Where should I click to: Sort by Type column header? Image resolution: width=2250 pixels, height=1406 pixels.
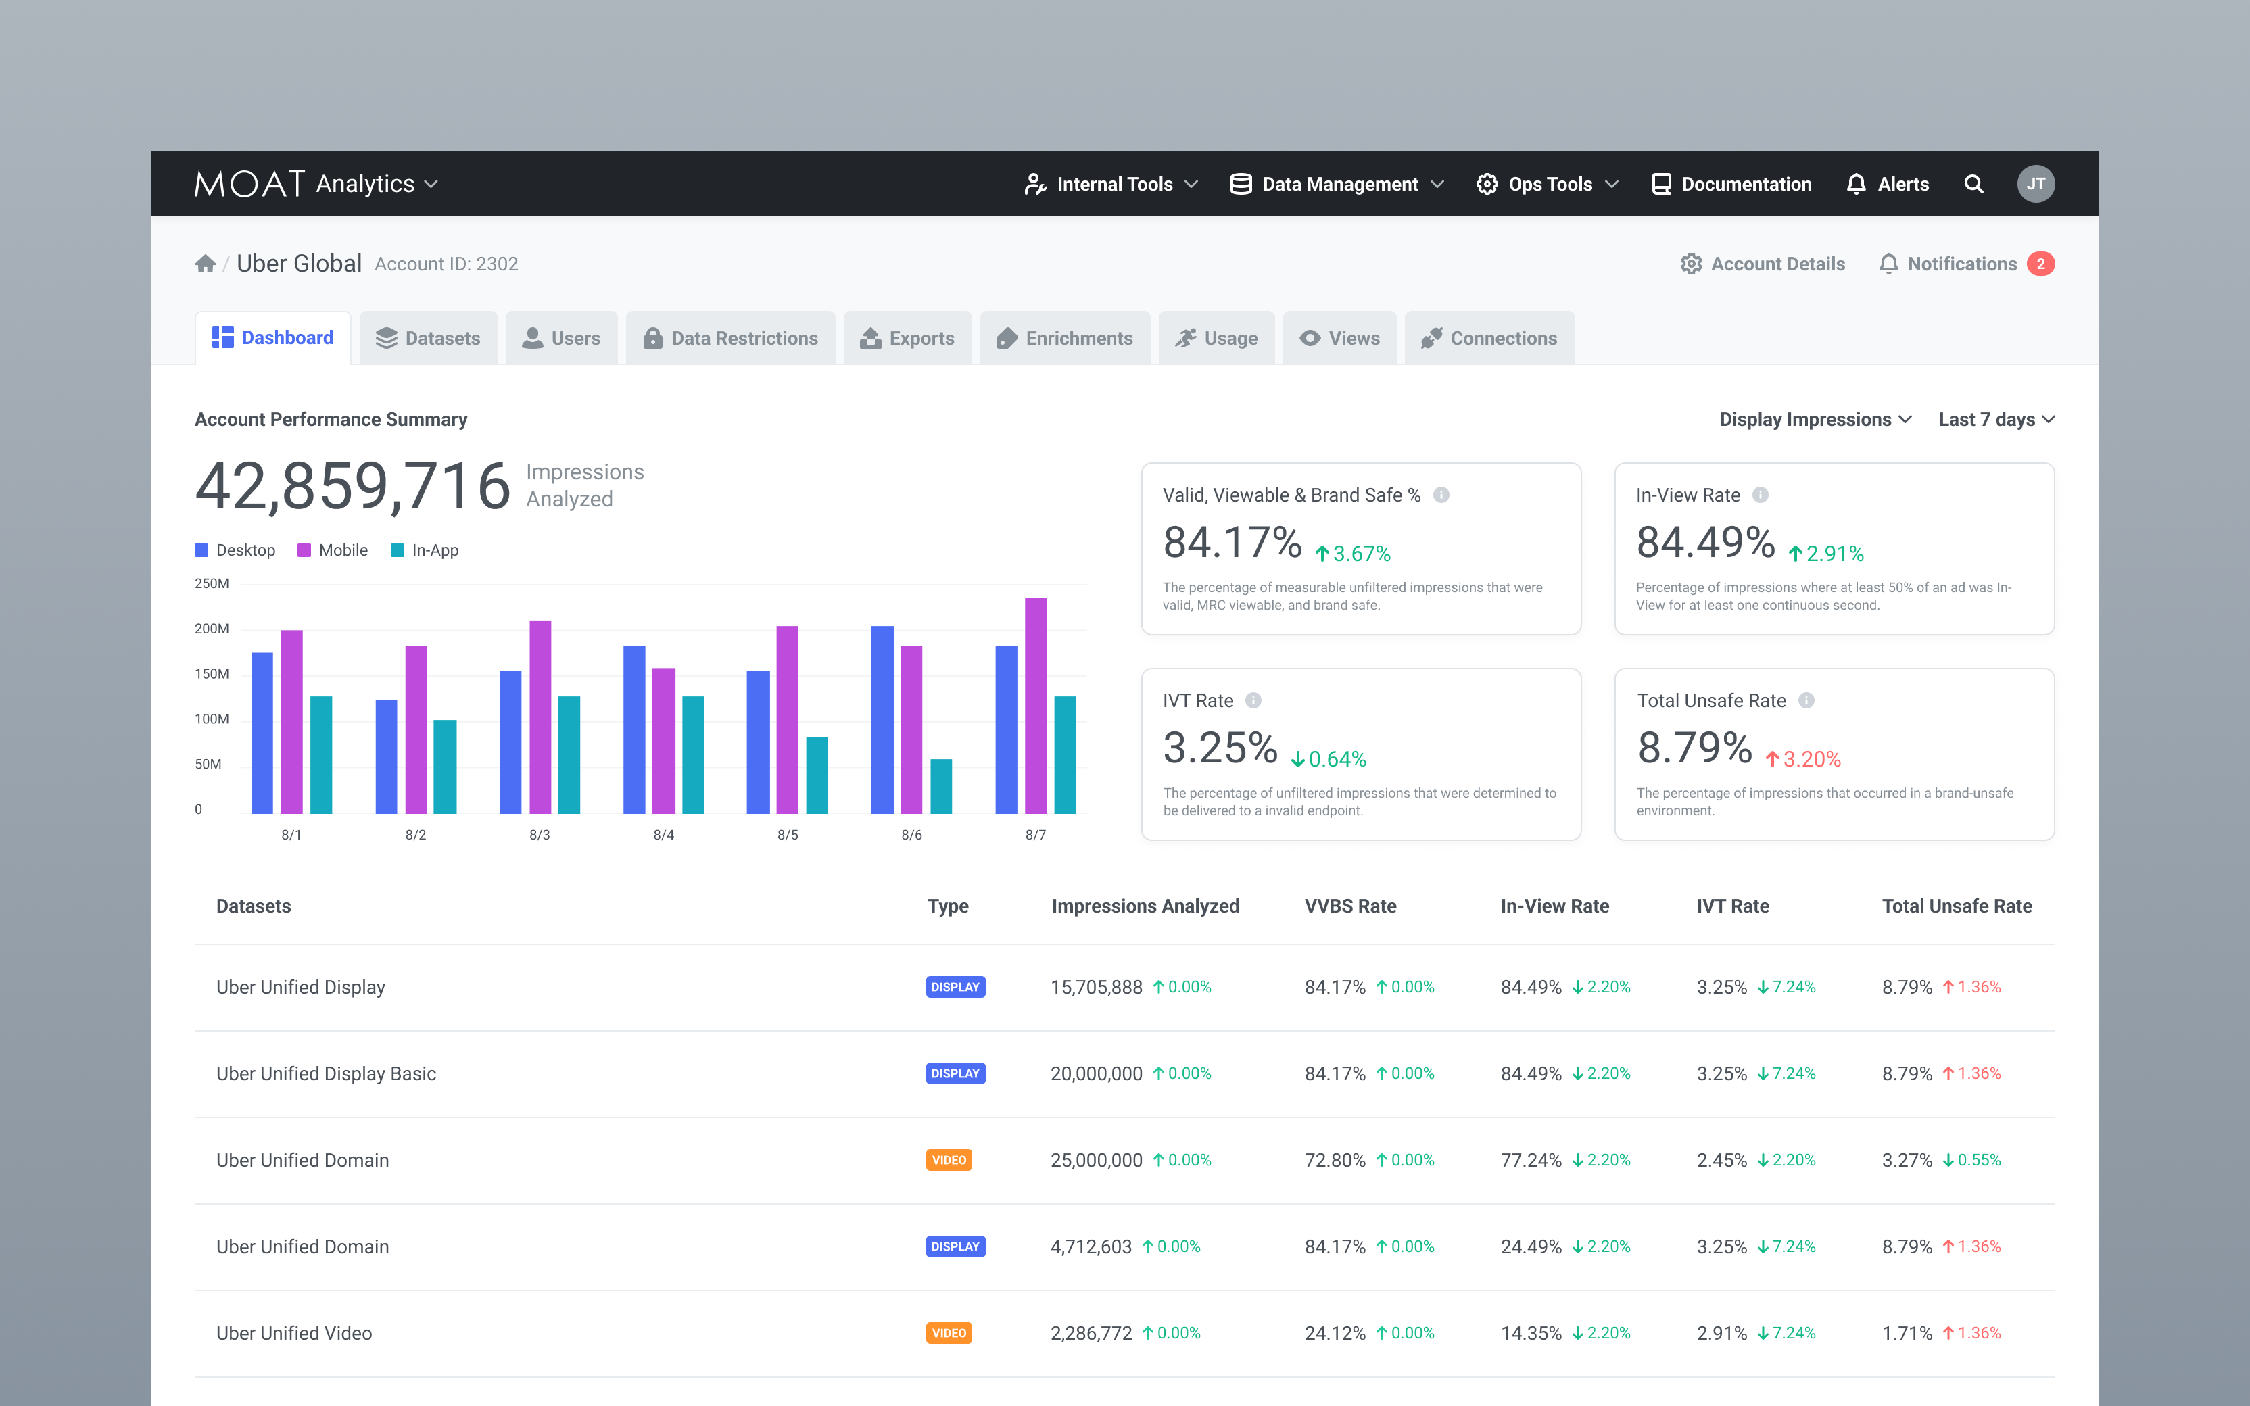(947, 906)
